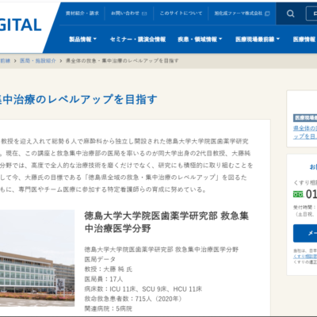Screen dimensions: 317x317
Task: Open the 医療情報 menu item
Action: click(x=305, y=40)
